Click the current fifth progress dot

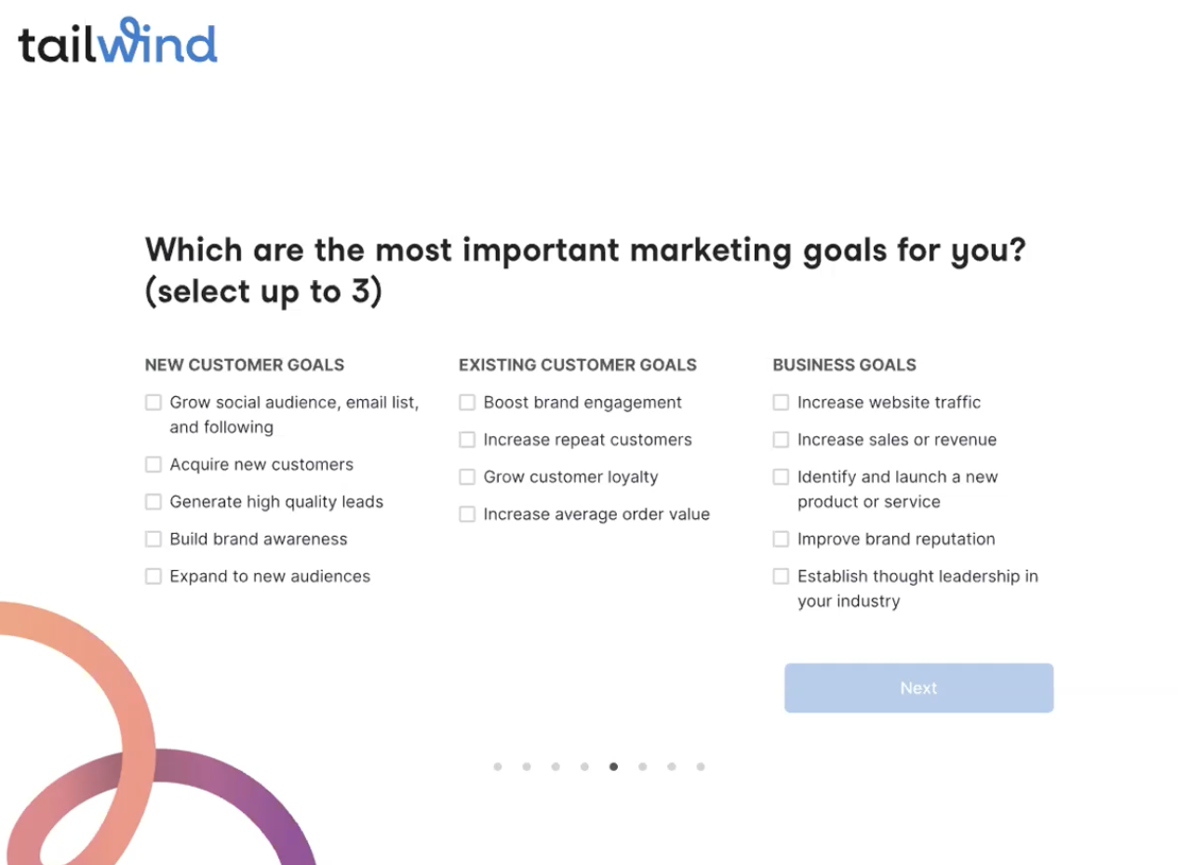tap(613, 767)
